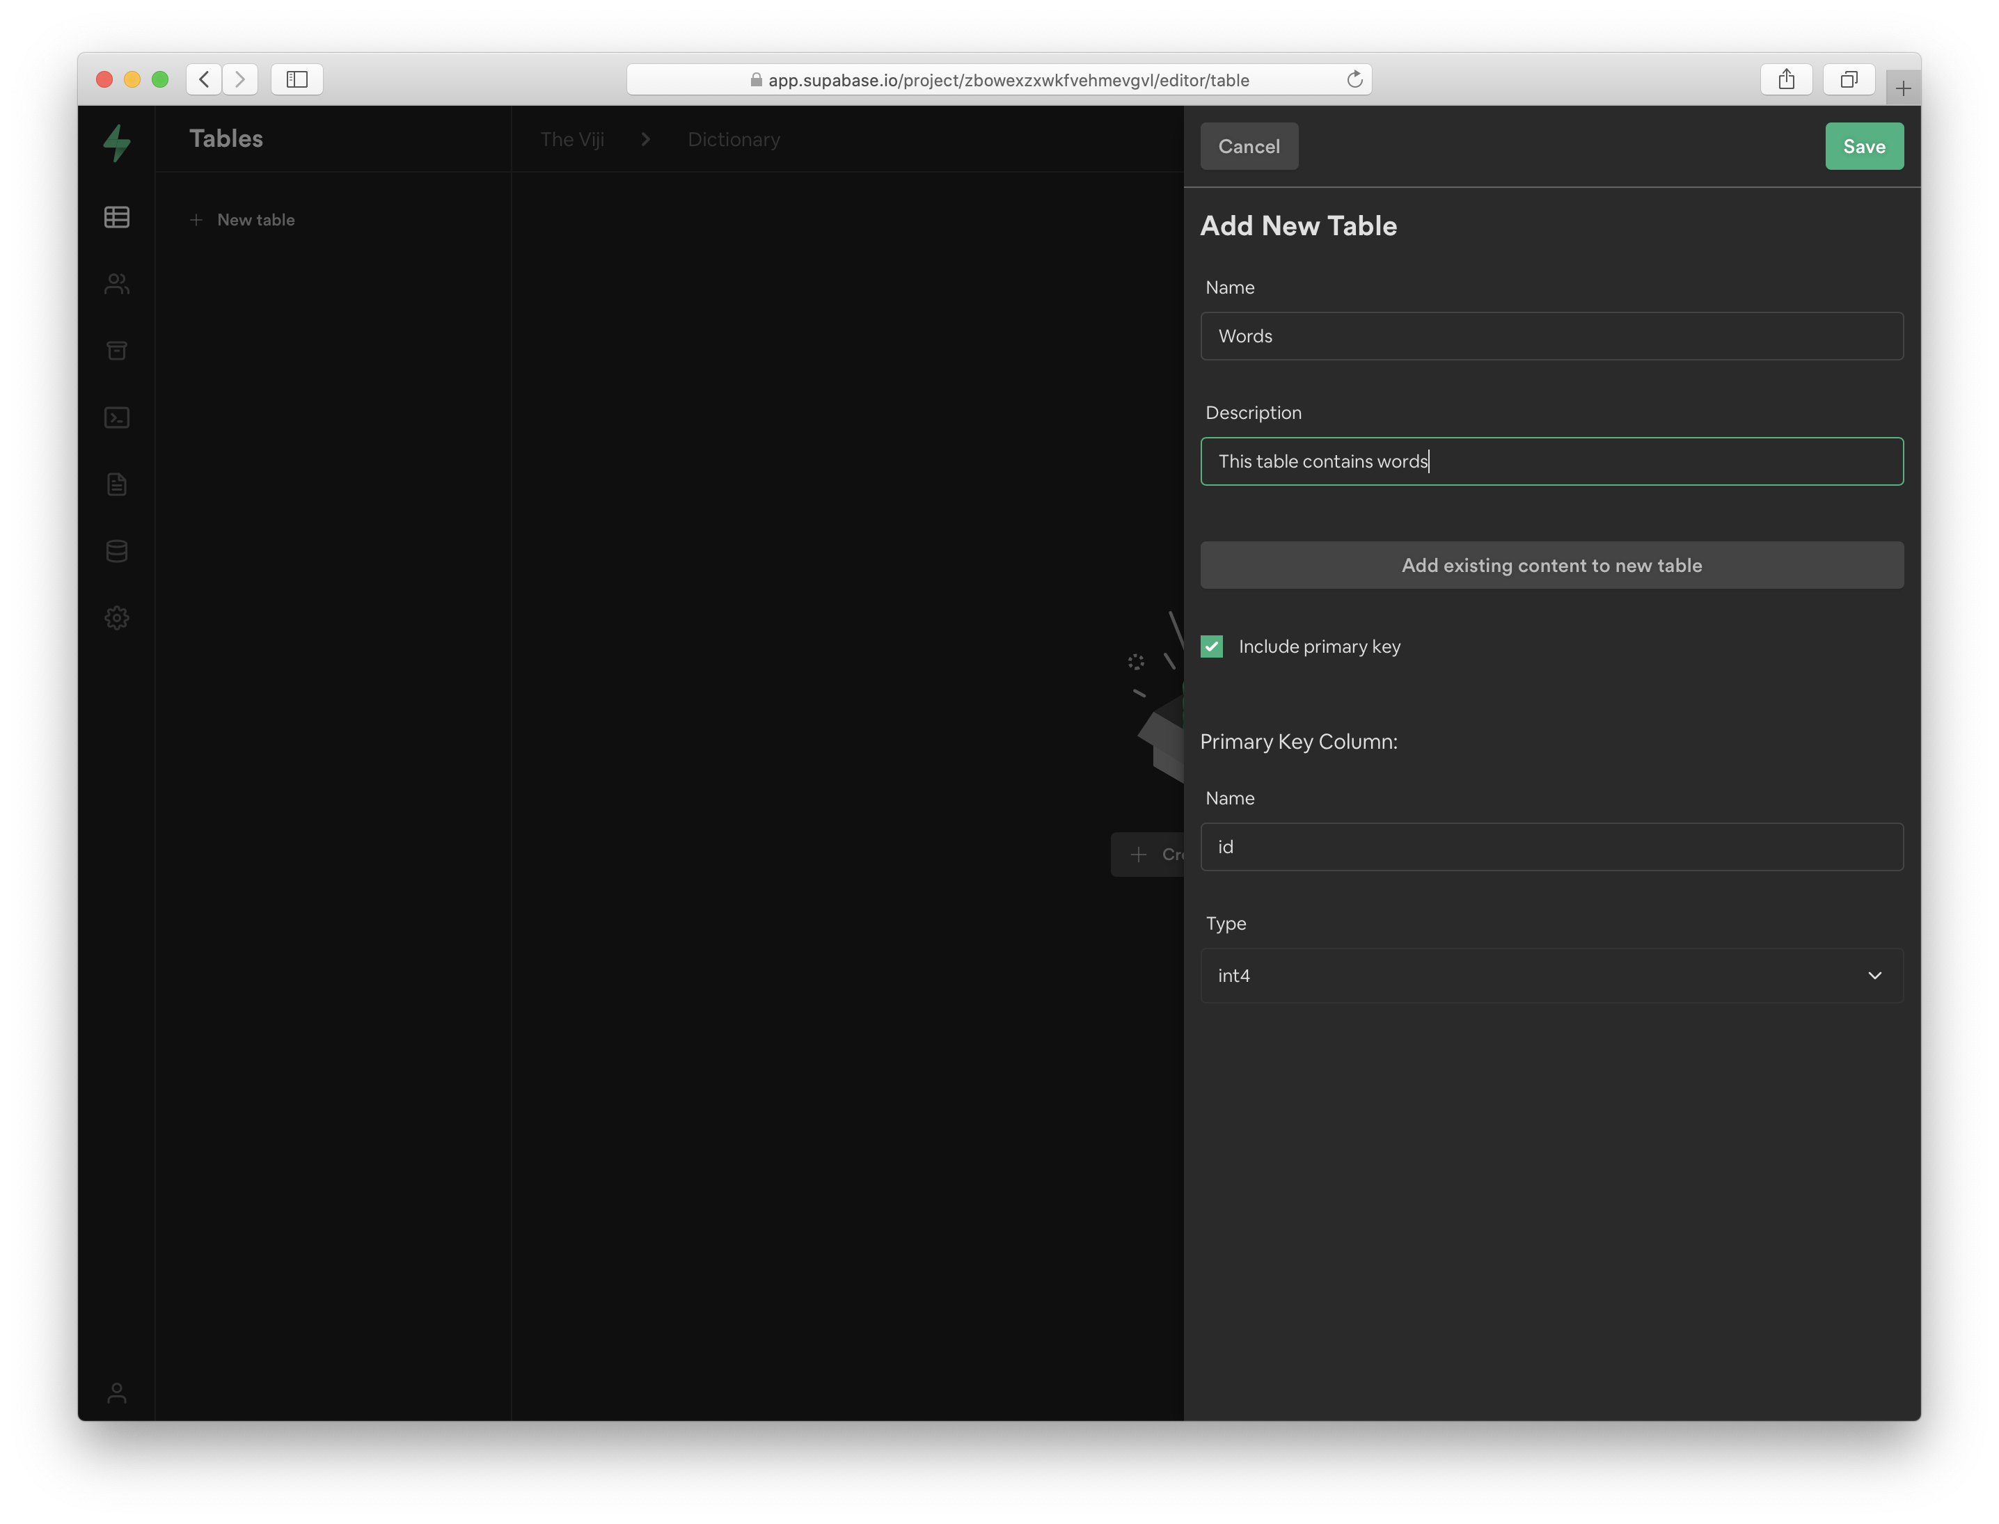The height and width of the screenshot is (1524, 1999).
Task: Focus the table Name field containing Words
Action: click(1551, 337)
